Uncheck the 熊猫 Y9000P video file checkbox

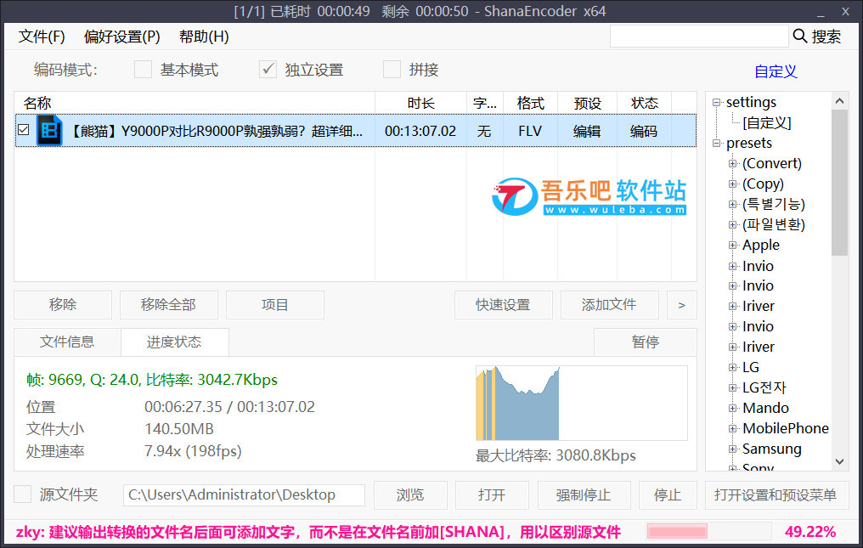tap(24, 130)
